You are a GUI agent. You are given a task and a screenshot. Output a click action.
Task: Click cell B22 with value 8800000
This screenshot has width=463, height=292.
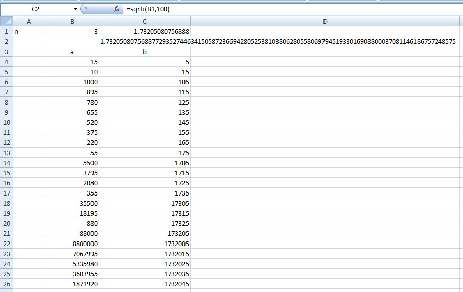[x=72, y=244]
